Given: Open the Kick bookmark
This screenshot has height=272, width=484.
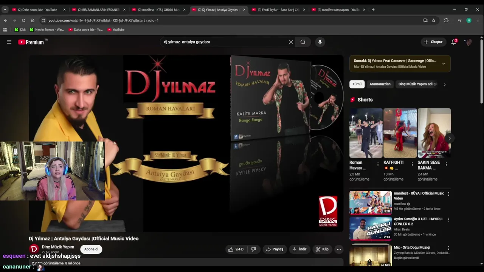Looking at the screenshot, I should tap(20, 29).
